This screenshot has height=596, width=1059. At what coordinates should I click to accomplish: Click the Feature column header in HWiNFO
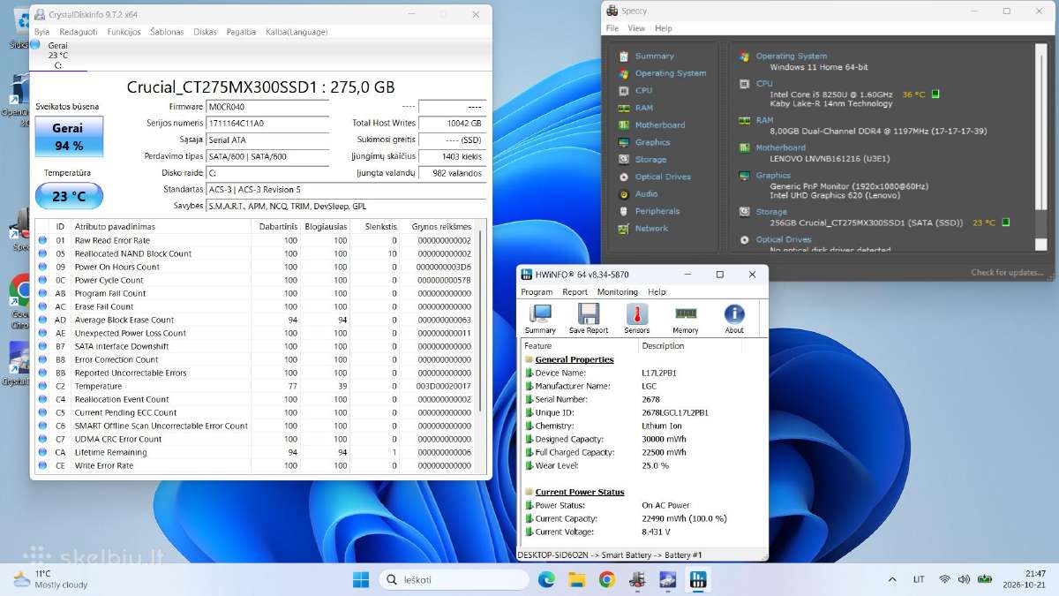click(579, 346)
